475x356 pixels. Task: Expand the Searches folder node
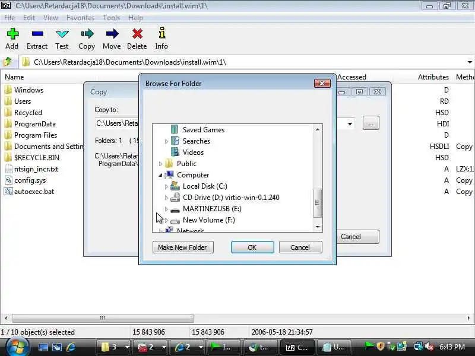click(x=166, y=141)
